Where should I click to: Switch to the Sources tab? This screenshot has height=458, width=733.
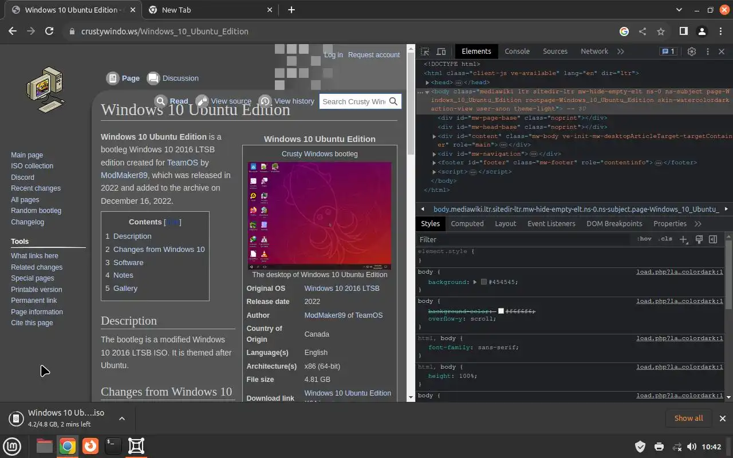555,52
